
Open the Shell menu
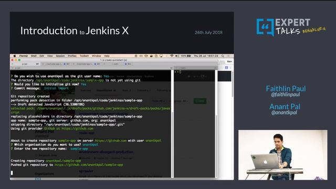point(34,56)
